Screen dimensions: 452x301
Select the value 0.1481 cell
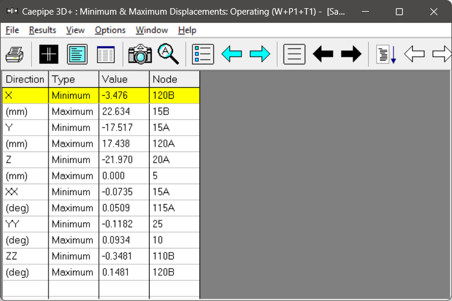124,272
